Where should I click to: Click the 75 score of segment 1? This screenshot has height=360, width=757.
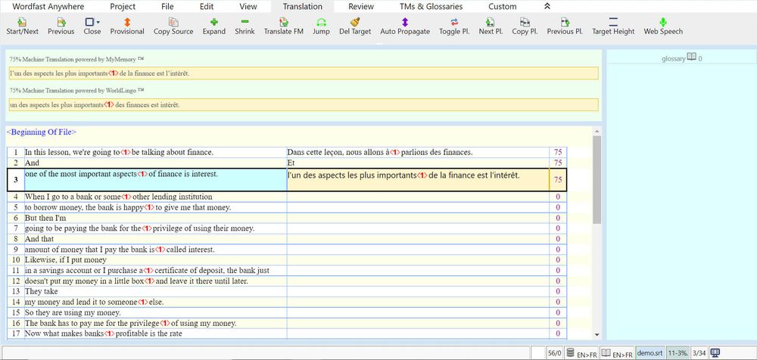click(x=558, y=152)
